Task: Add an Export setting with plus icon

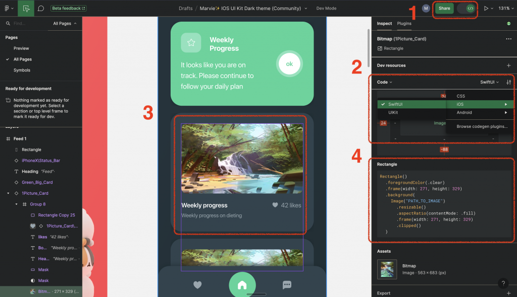Action: point(509,293)
